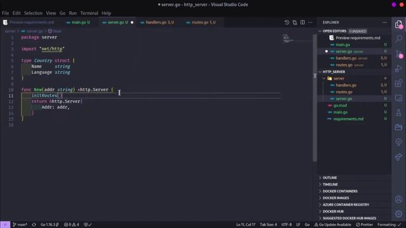The height and width of the screenshot is (228, 406).
Task: Open errors and warnings count in status bar
Action: coord(72,225)
